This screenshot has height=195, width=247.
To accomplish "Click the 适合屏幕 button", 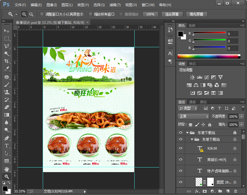I will (172, 14).
